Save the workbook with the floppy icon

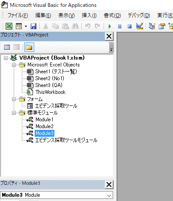point(33,26)
